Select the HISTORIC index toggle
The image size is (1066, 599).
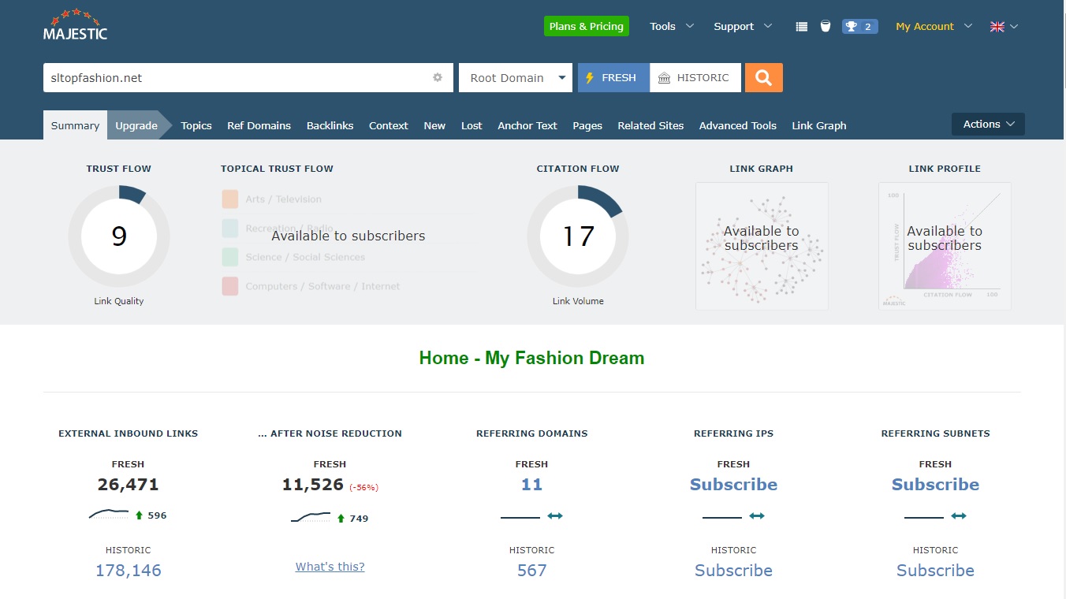695,77
